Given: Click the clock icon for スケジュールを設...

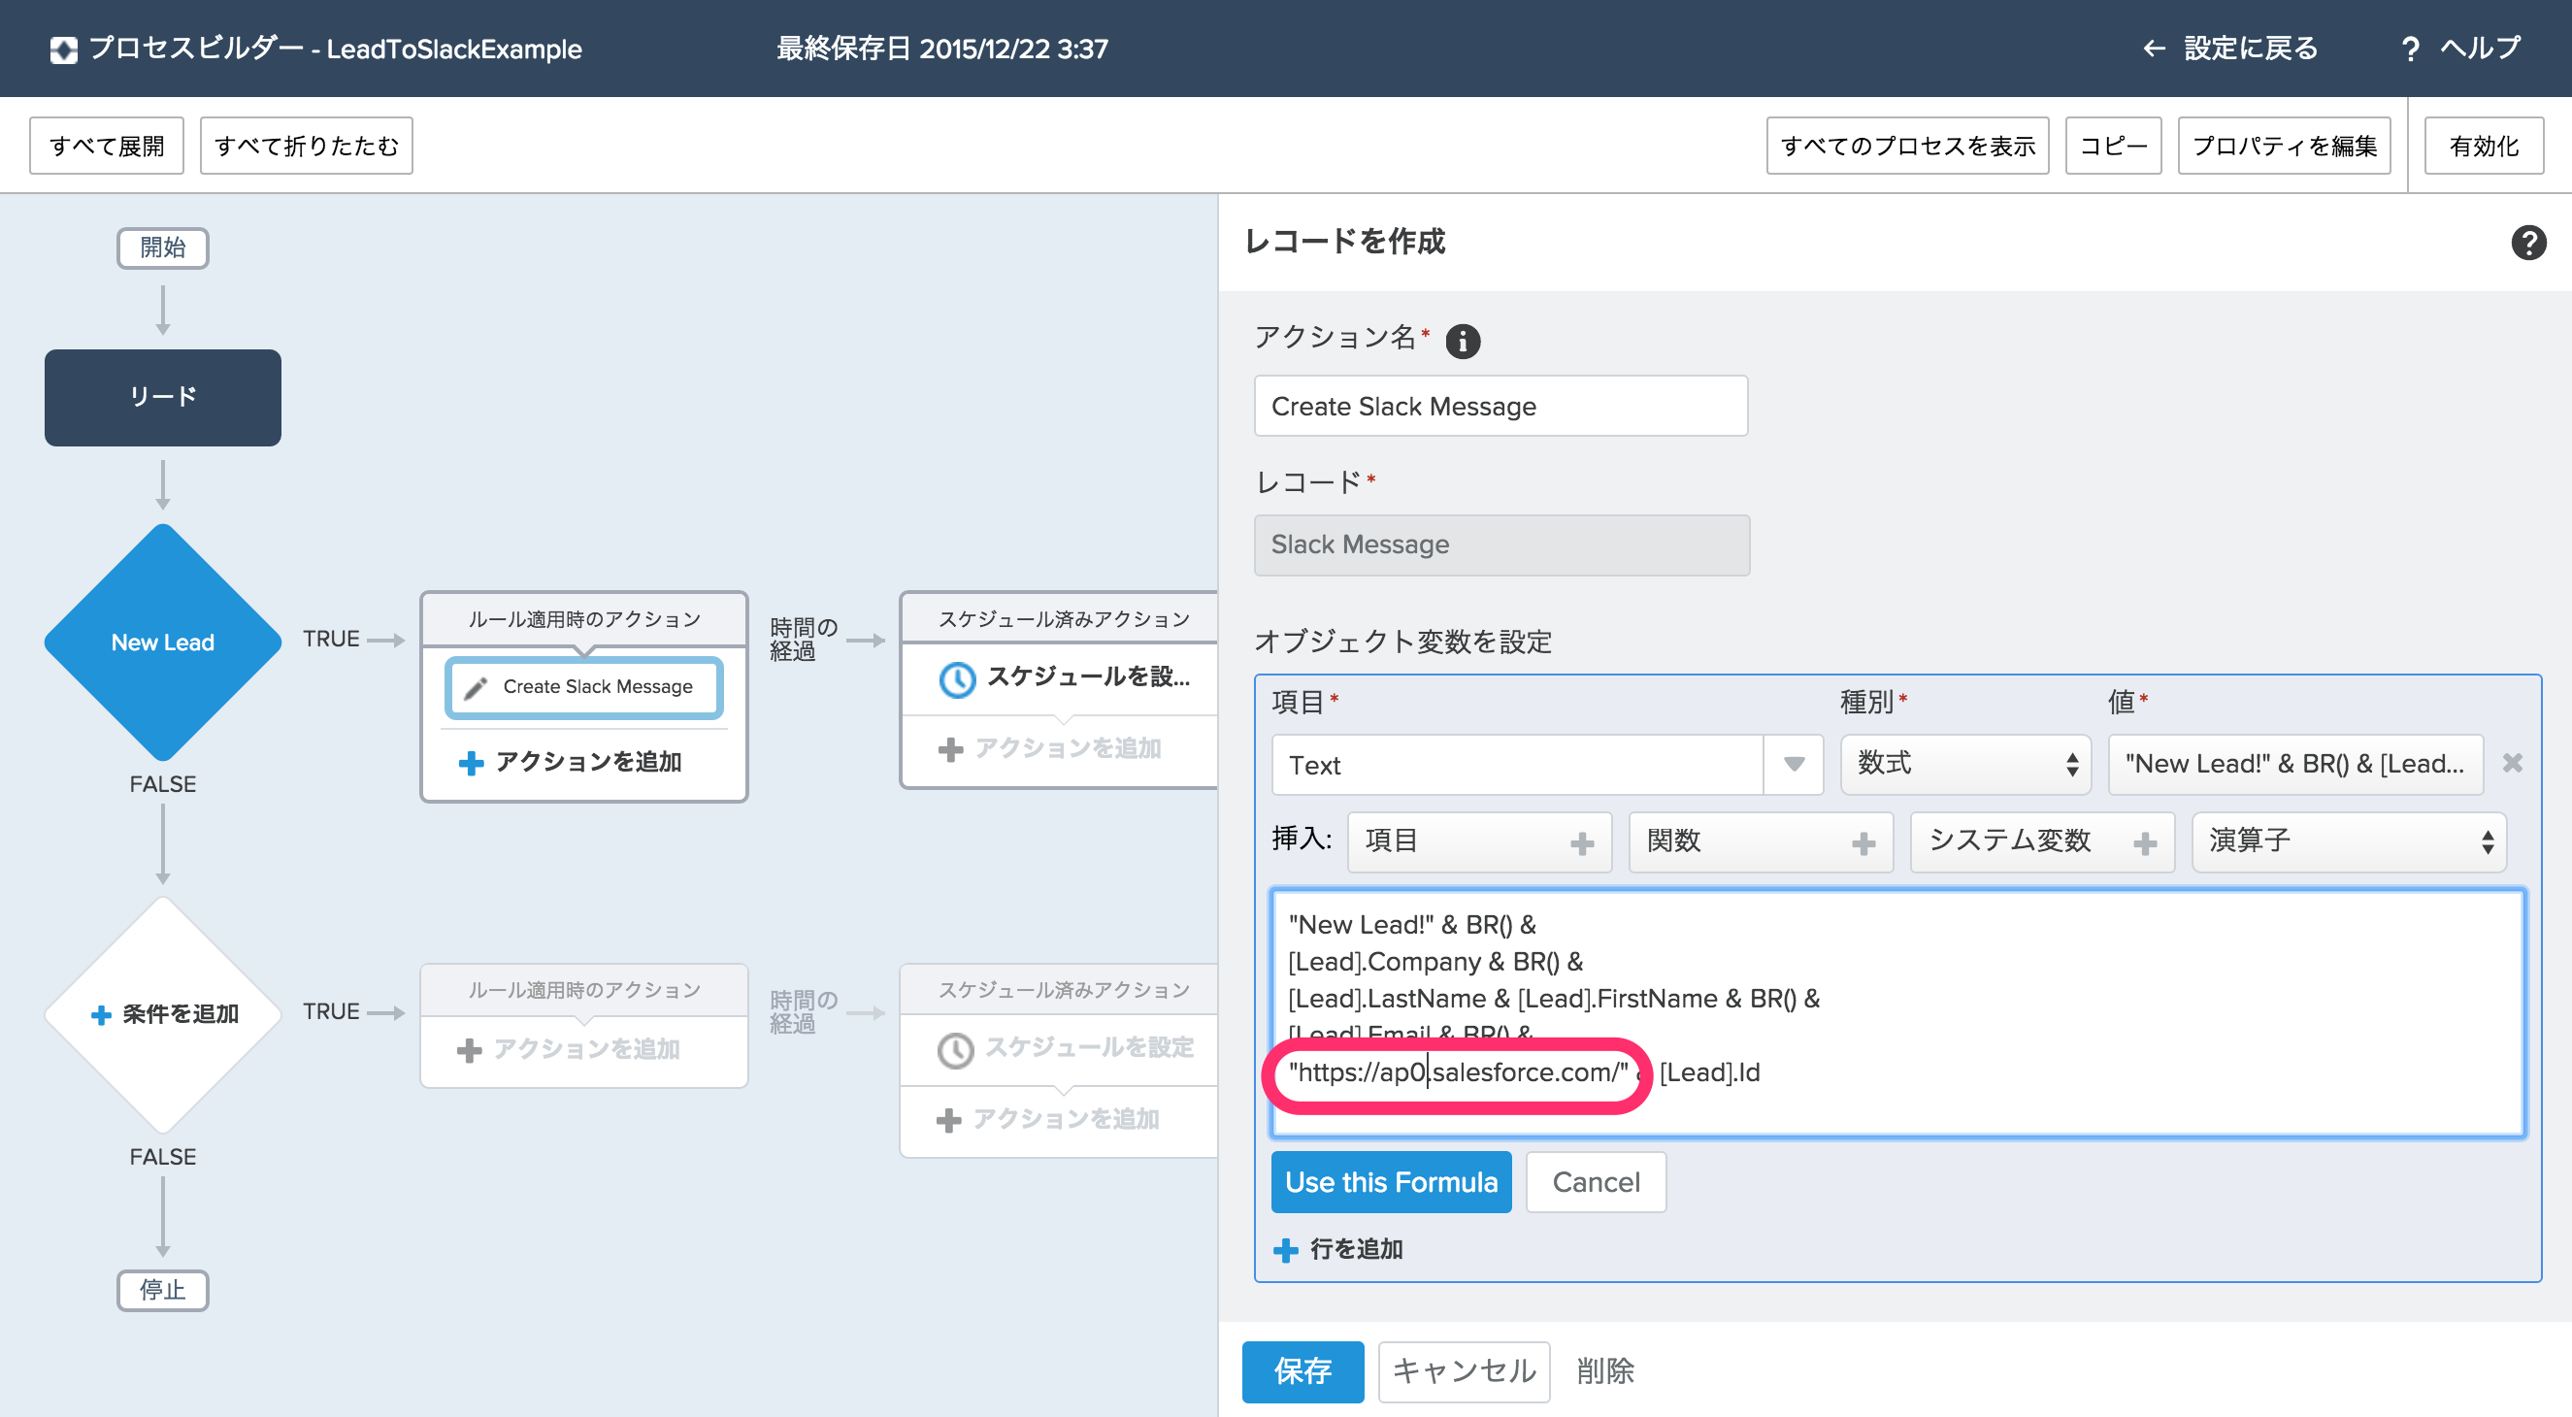Looking at the screenshot, I should [x=957, y=680].
